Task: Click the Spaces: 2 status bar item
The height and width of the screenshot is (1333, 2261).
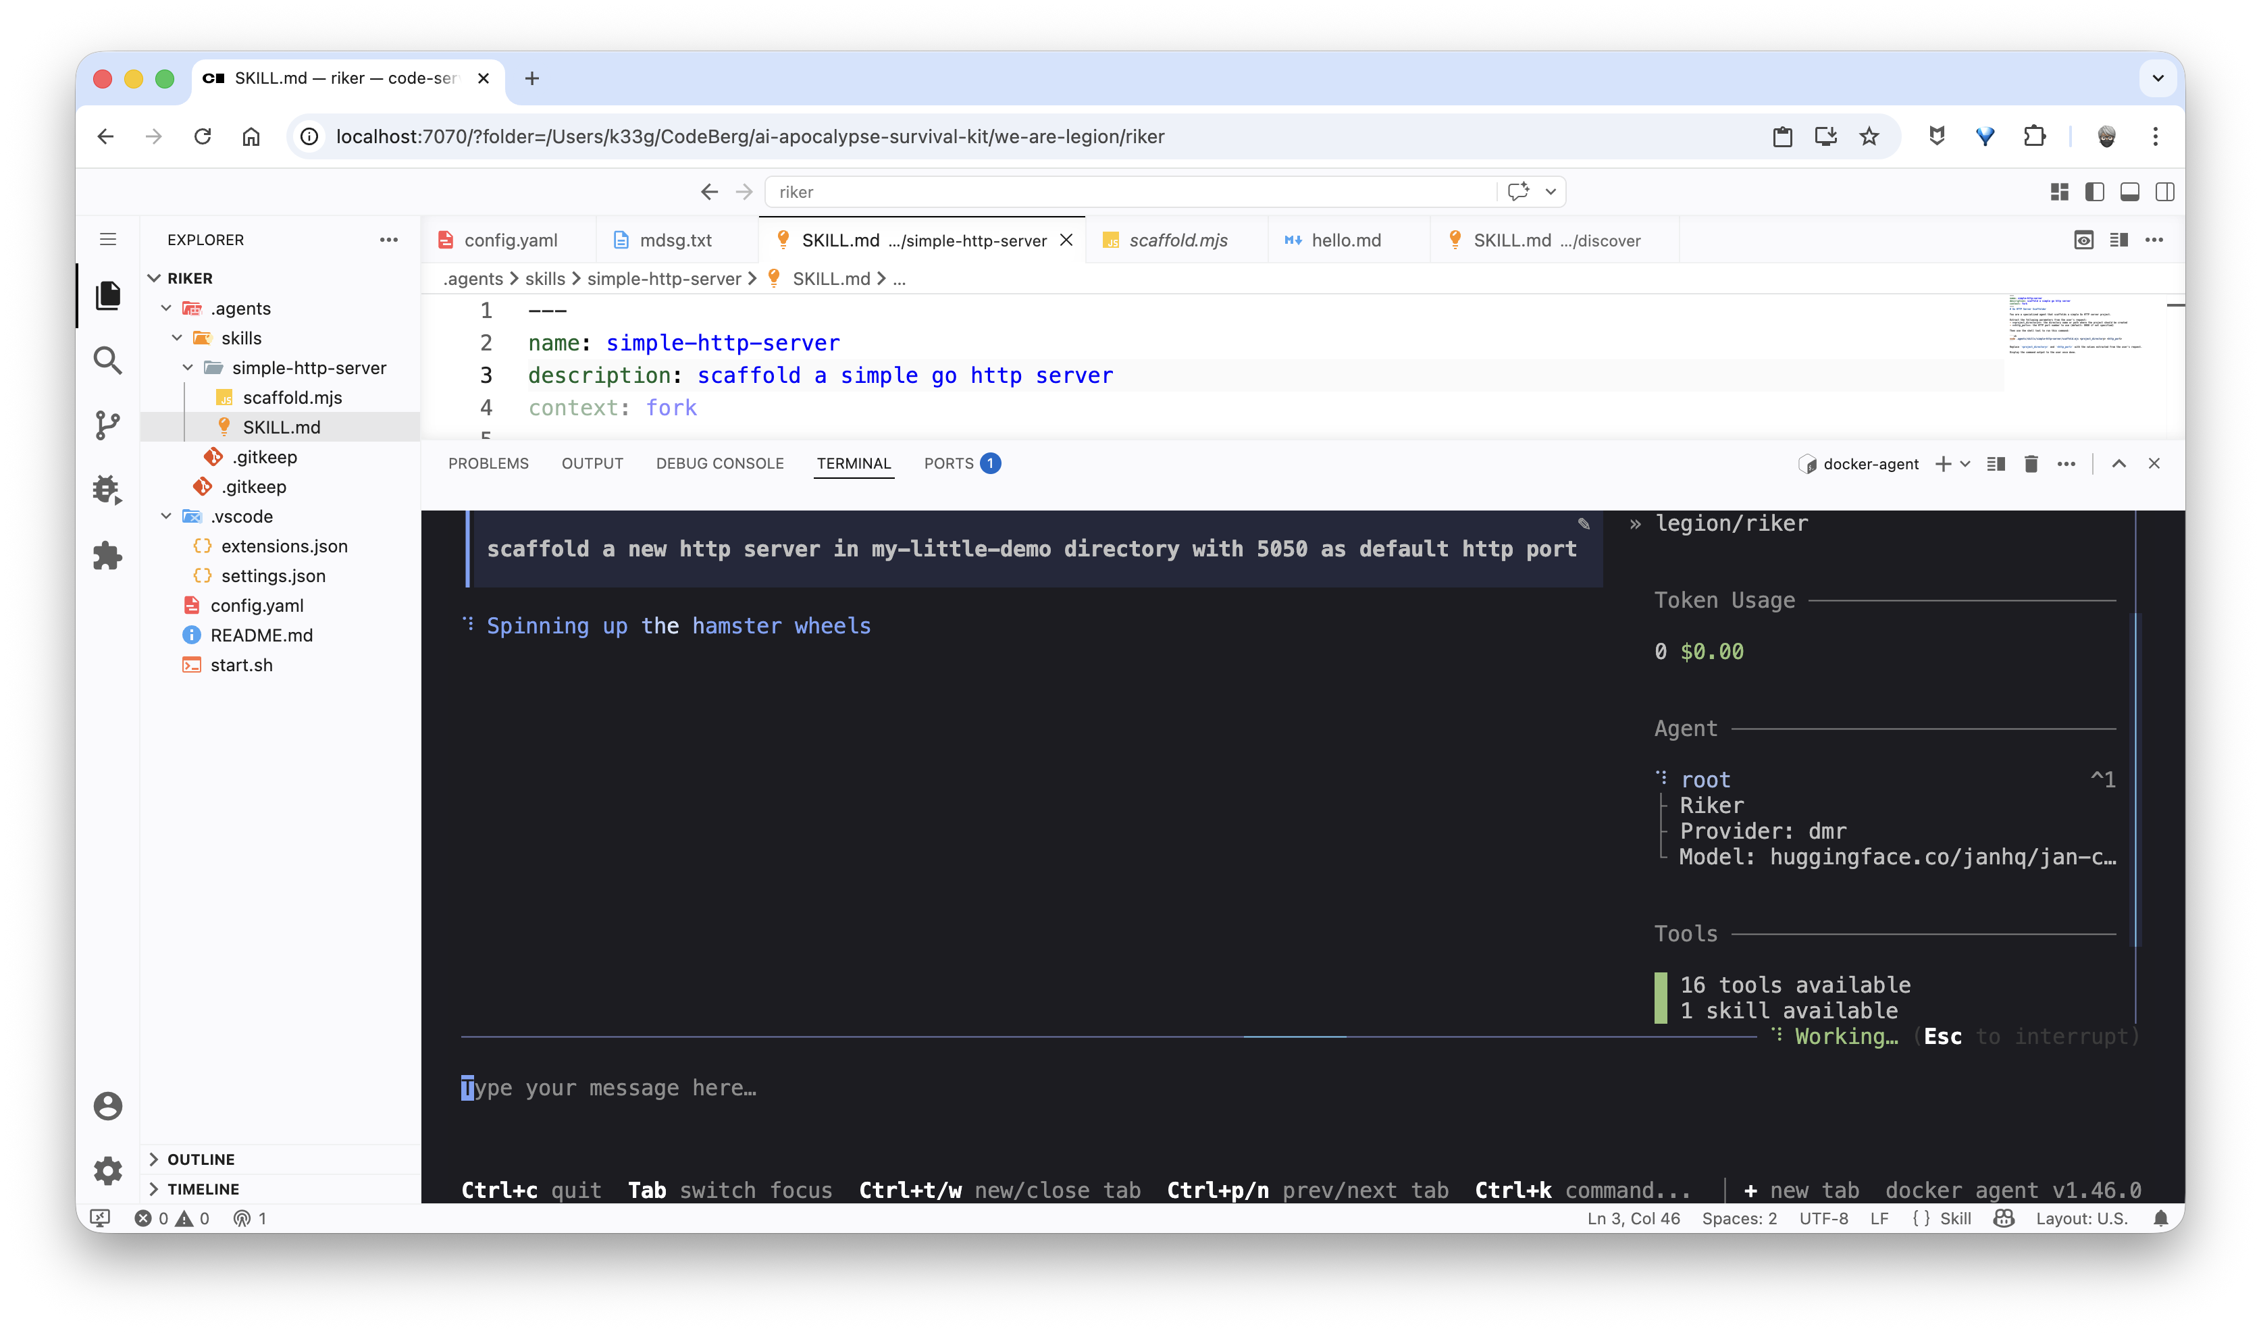Action: tap(1739, 1218)
